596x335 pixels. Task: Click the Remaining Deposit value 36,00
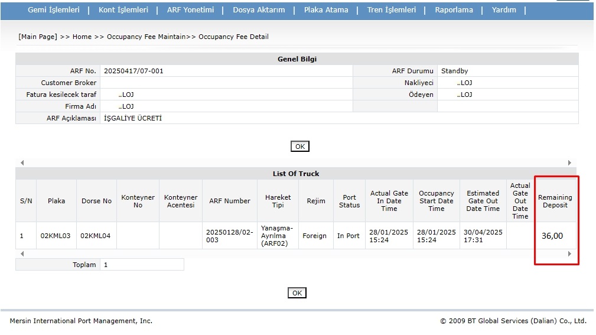pyautogui.click(x=552, y=236)
